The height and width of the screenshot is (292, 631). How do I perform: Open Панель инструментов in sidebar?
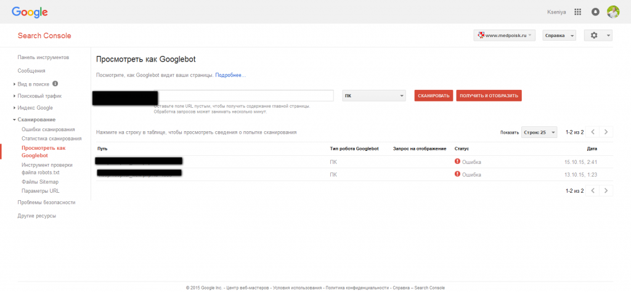pyautogui.click(x=43, y=57)
